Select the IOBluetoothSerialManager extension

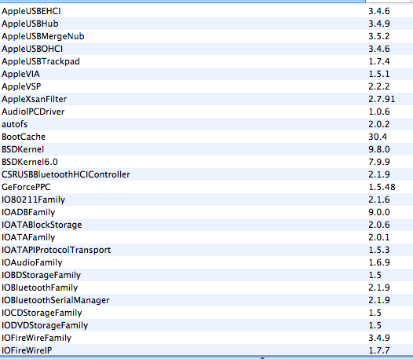(x=206, y=300)
